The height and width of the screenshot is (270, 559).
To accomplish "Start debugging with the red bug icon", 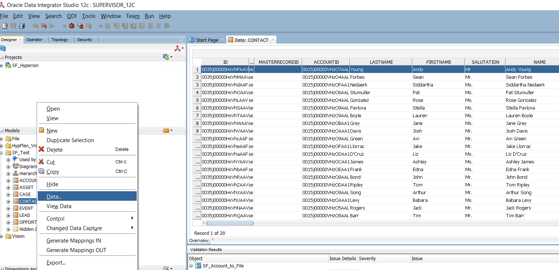I will coord(72,26).
